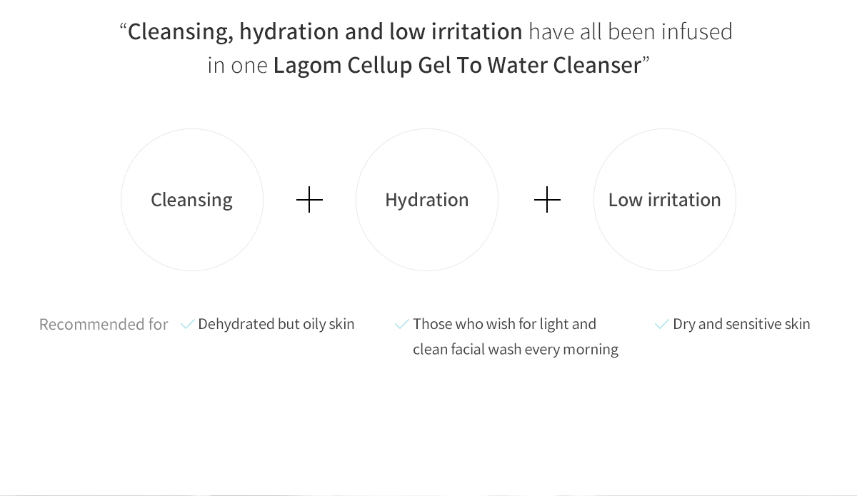Click the plus sign before Low irritation

(x=547, y=201)
